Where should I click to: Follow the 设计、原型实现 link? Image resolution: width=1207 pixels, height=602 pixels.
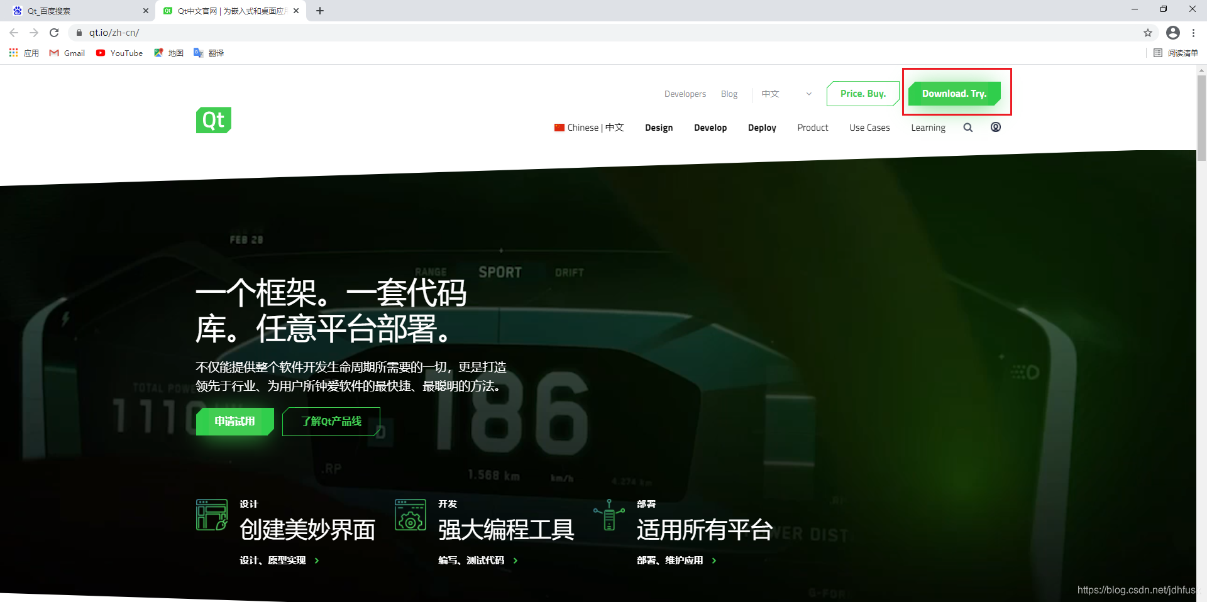[x=280, y=561]
